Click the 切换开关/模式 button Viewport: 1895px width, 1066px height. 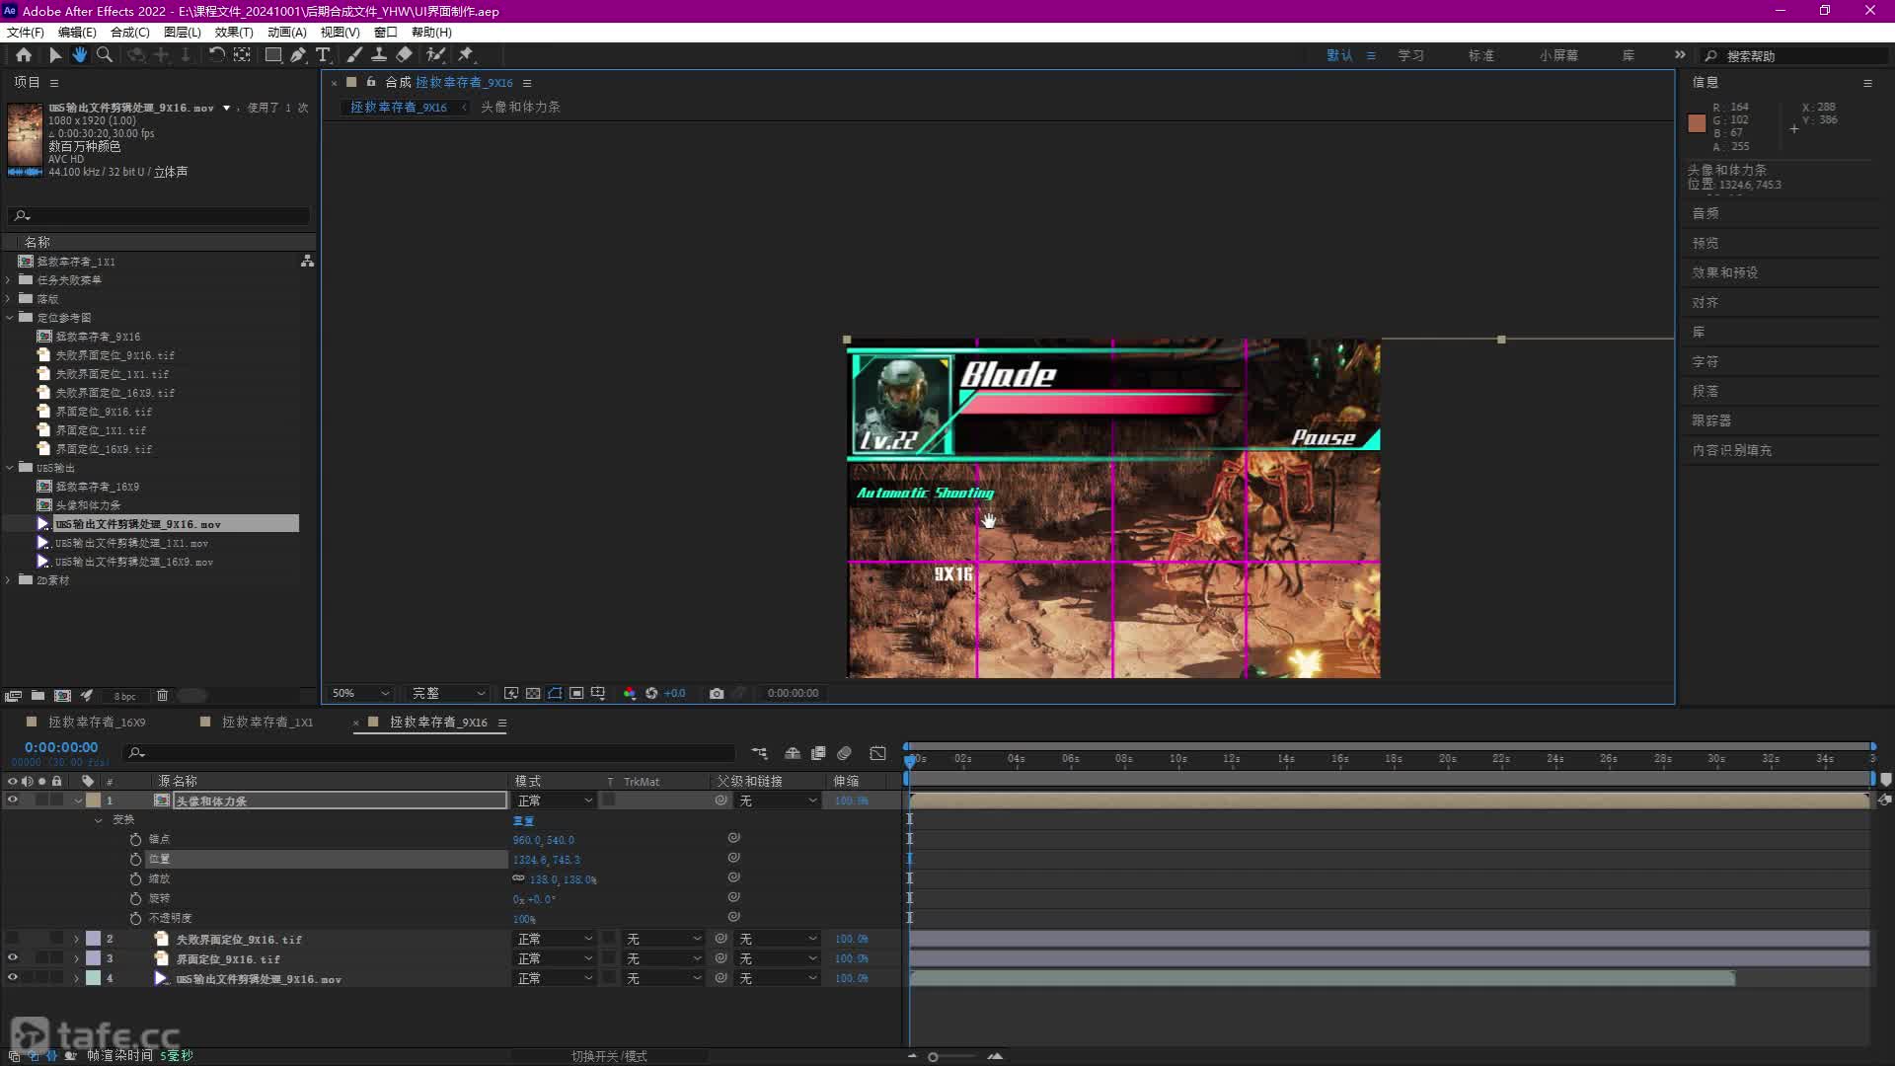[x=609, y=1056]
